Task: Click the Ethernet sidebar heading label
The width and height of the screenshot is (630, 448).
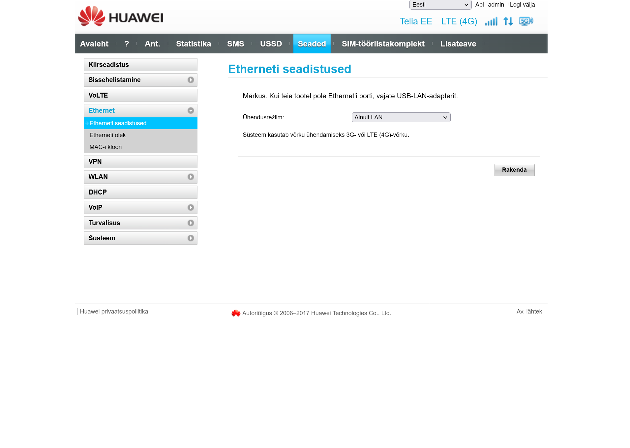Action: pyautogui.click(x=102, y=111)
